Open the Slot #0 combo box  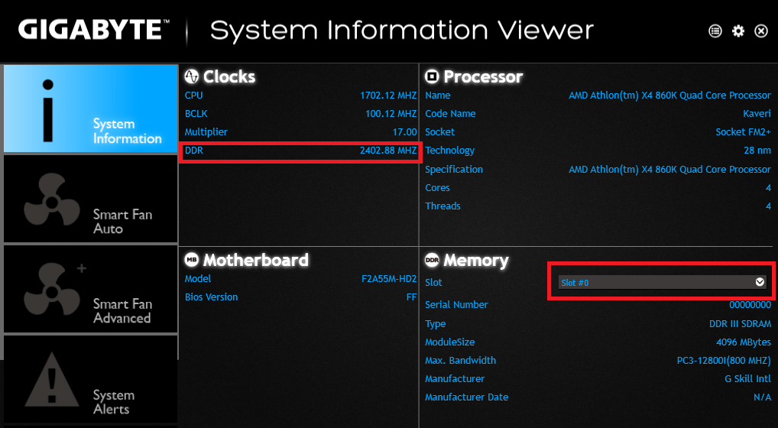663,282
